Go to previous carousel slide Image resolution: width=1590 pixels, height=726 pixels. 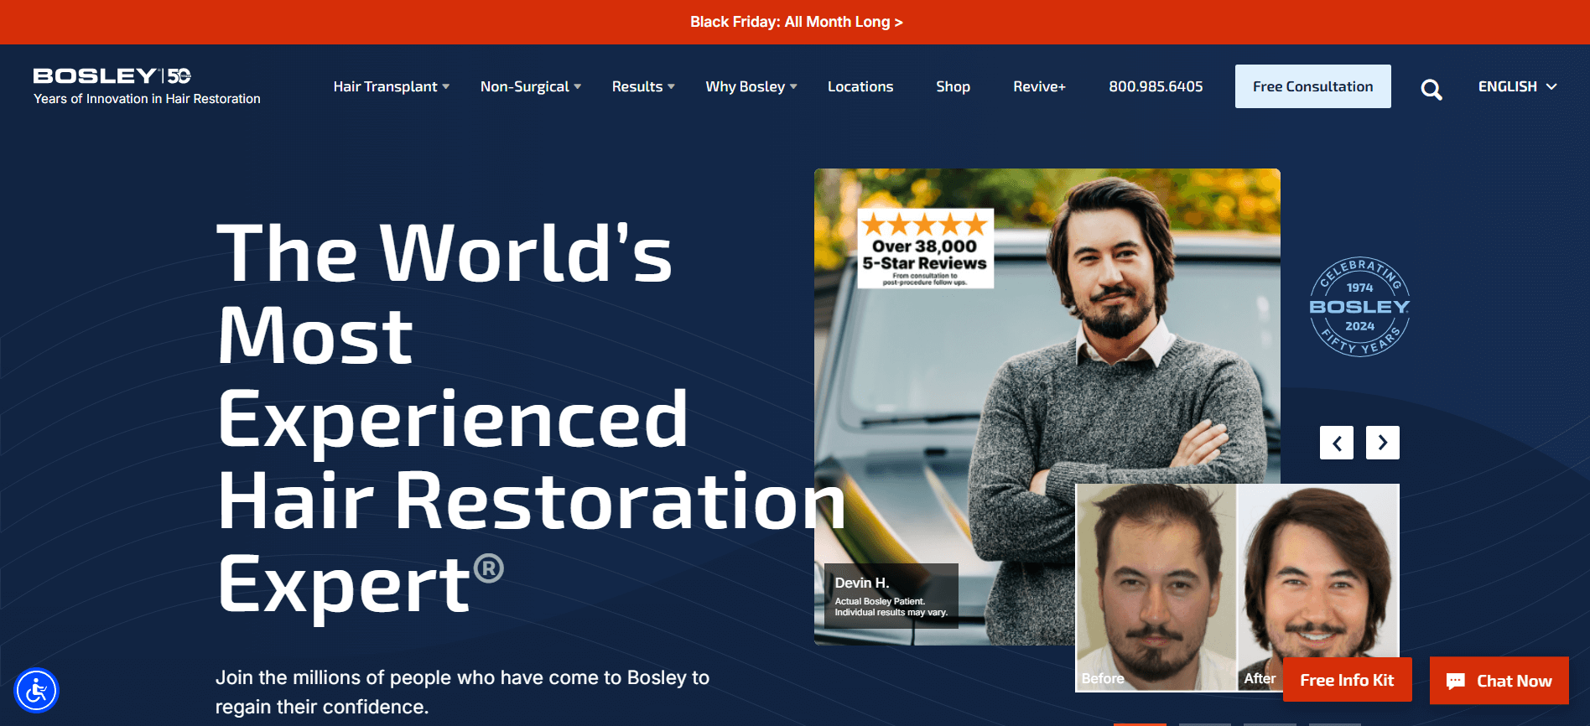pyautogui.click(x=1336, y=443)
